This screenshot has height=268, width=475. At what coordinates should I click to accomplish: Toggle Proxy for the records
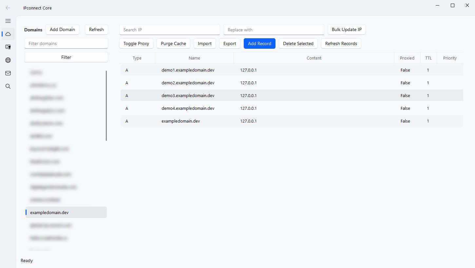136,43
